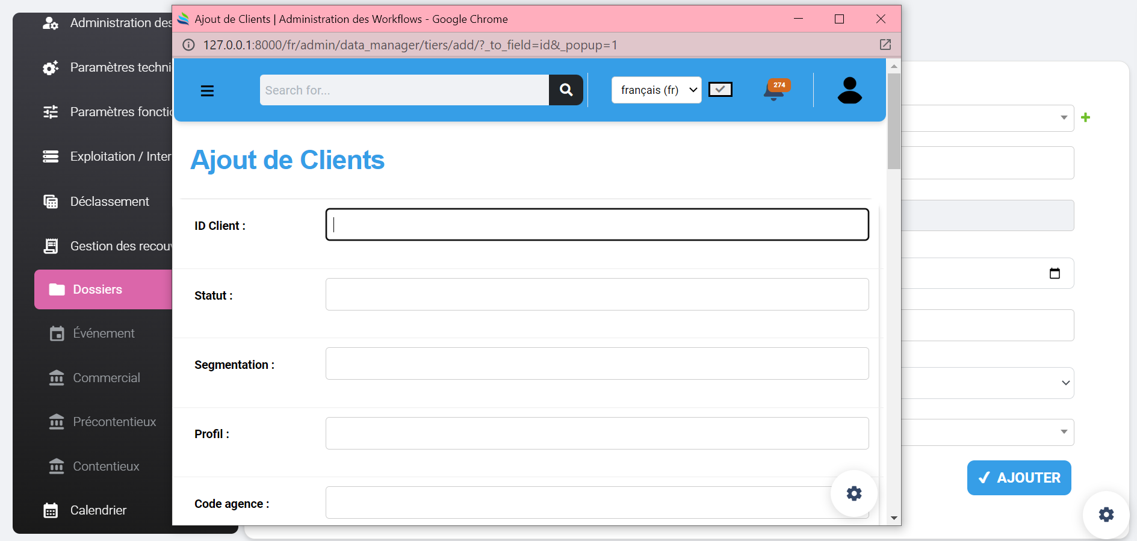The height and width of the screenshot is (541, 1137).
Task: Select Calendrier in the sidebar
Action: (98, 510)
